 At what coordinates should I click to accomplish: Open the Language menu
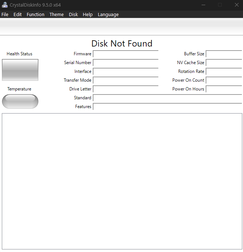click(108, 14)
